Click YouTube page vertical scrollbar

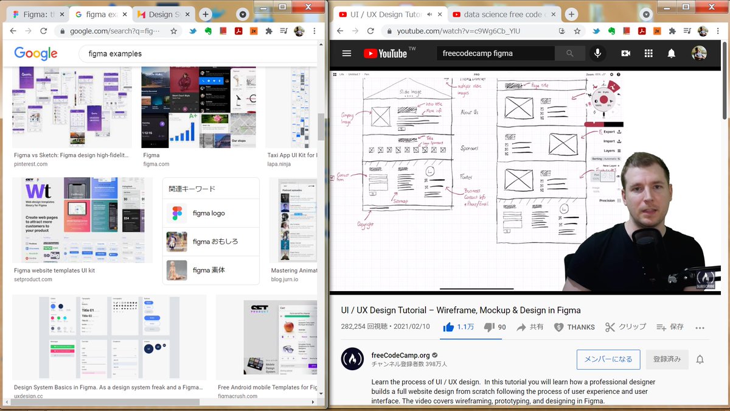coord(724,79)
